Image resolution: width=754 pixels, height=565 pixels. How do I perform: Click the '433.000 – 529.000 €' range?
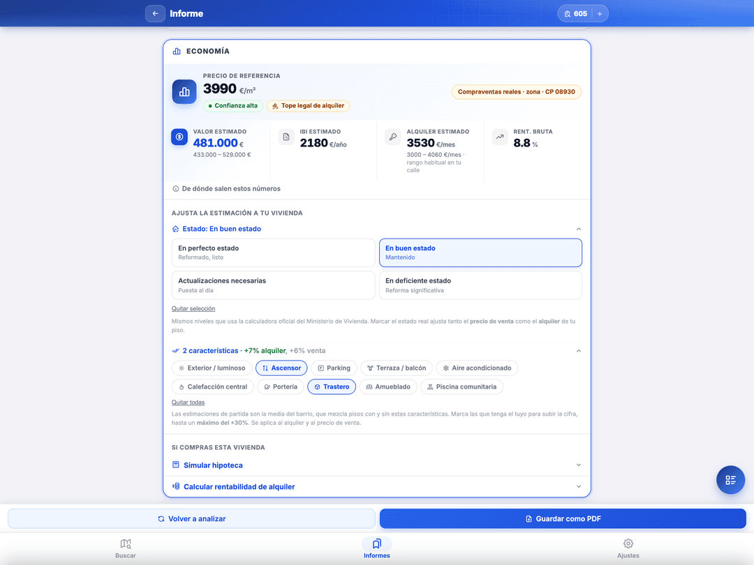pos(222,155)
